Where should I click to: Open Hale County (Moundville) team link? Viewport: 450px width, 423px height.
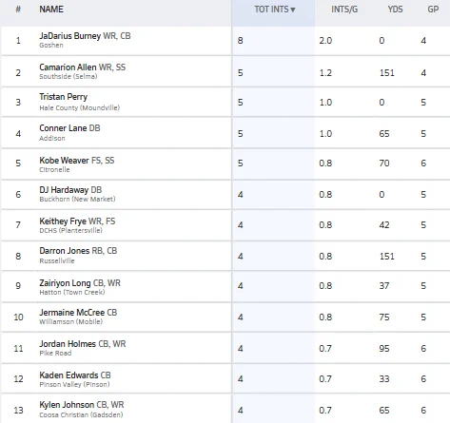pos(80,107)
